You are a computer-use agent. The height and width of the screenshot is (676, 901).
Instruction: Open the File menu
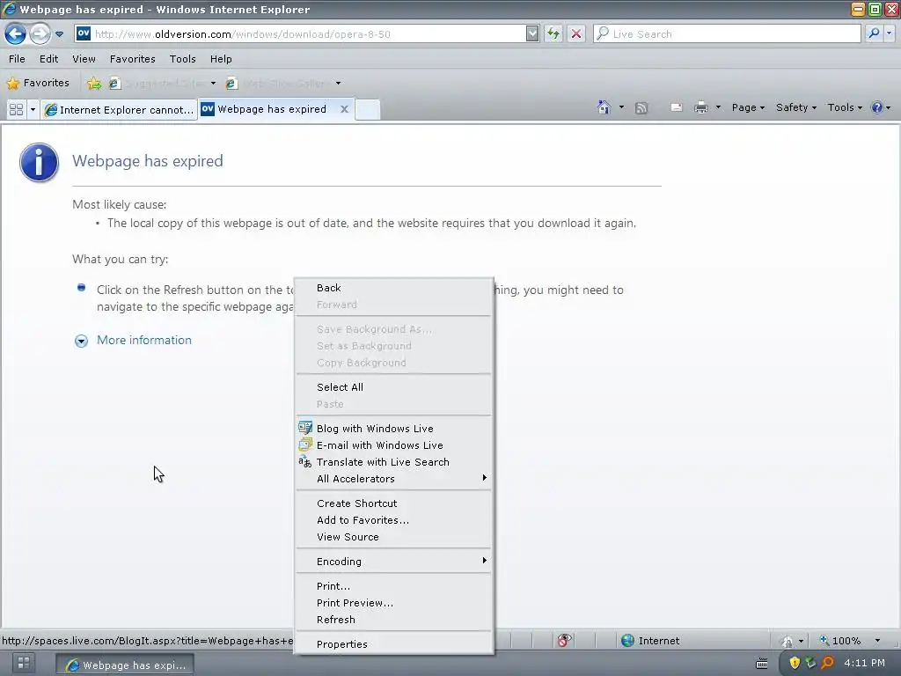pyautogui.click(x=17, y=59)
